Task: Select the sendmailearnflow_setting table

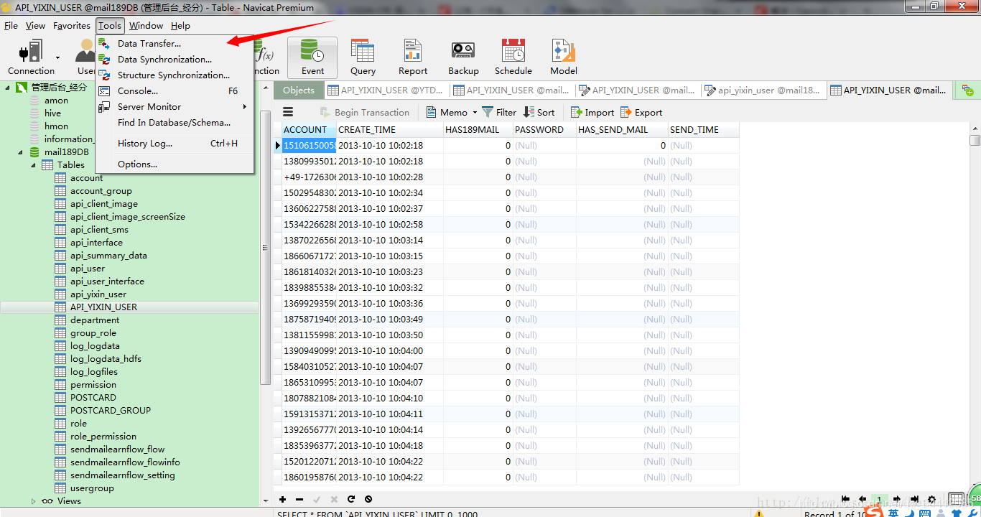Action: 122,475
